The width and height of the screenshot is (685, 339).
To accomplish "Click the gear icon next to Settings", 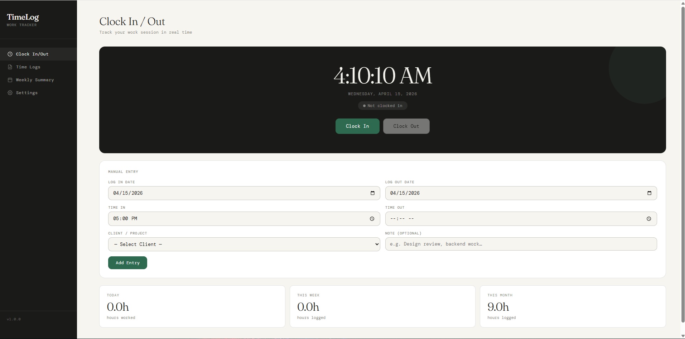I will point(10,93).
